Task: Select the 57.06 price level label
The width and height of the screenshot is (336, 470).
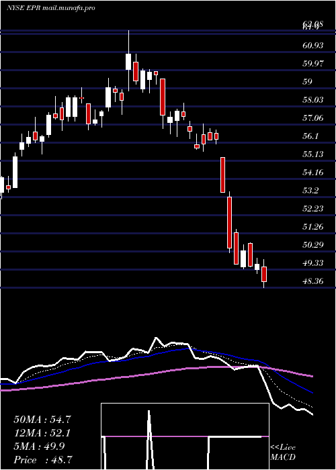Action: [313, 118]
